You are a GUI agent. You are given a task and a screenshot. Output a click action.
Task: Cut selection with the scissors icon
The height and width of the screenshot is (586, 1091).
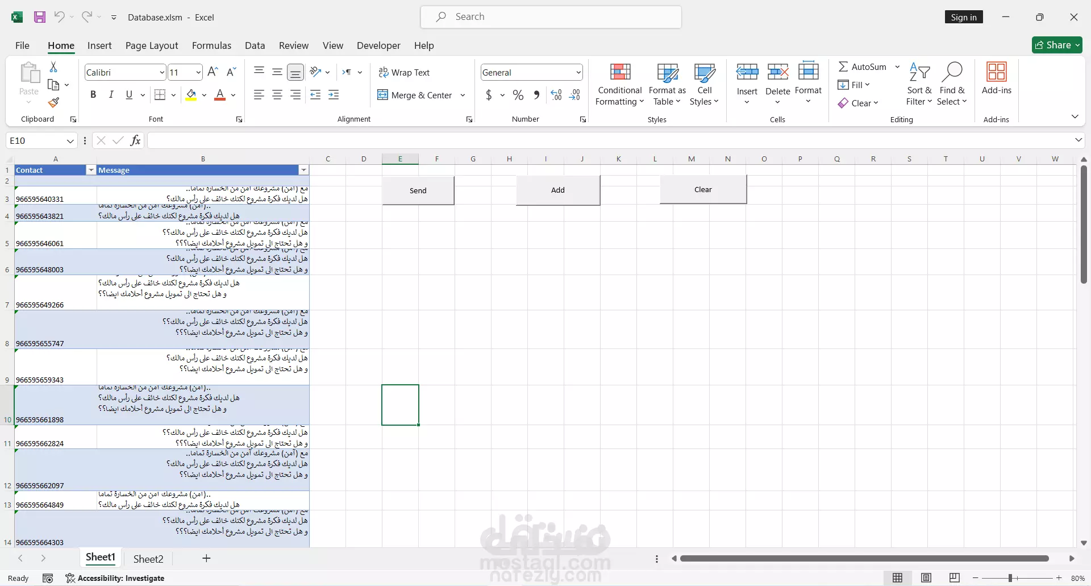coord(53,67)
